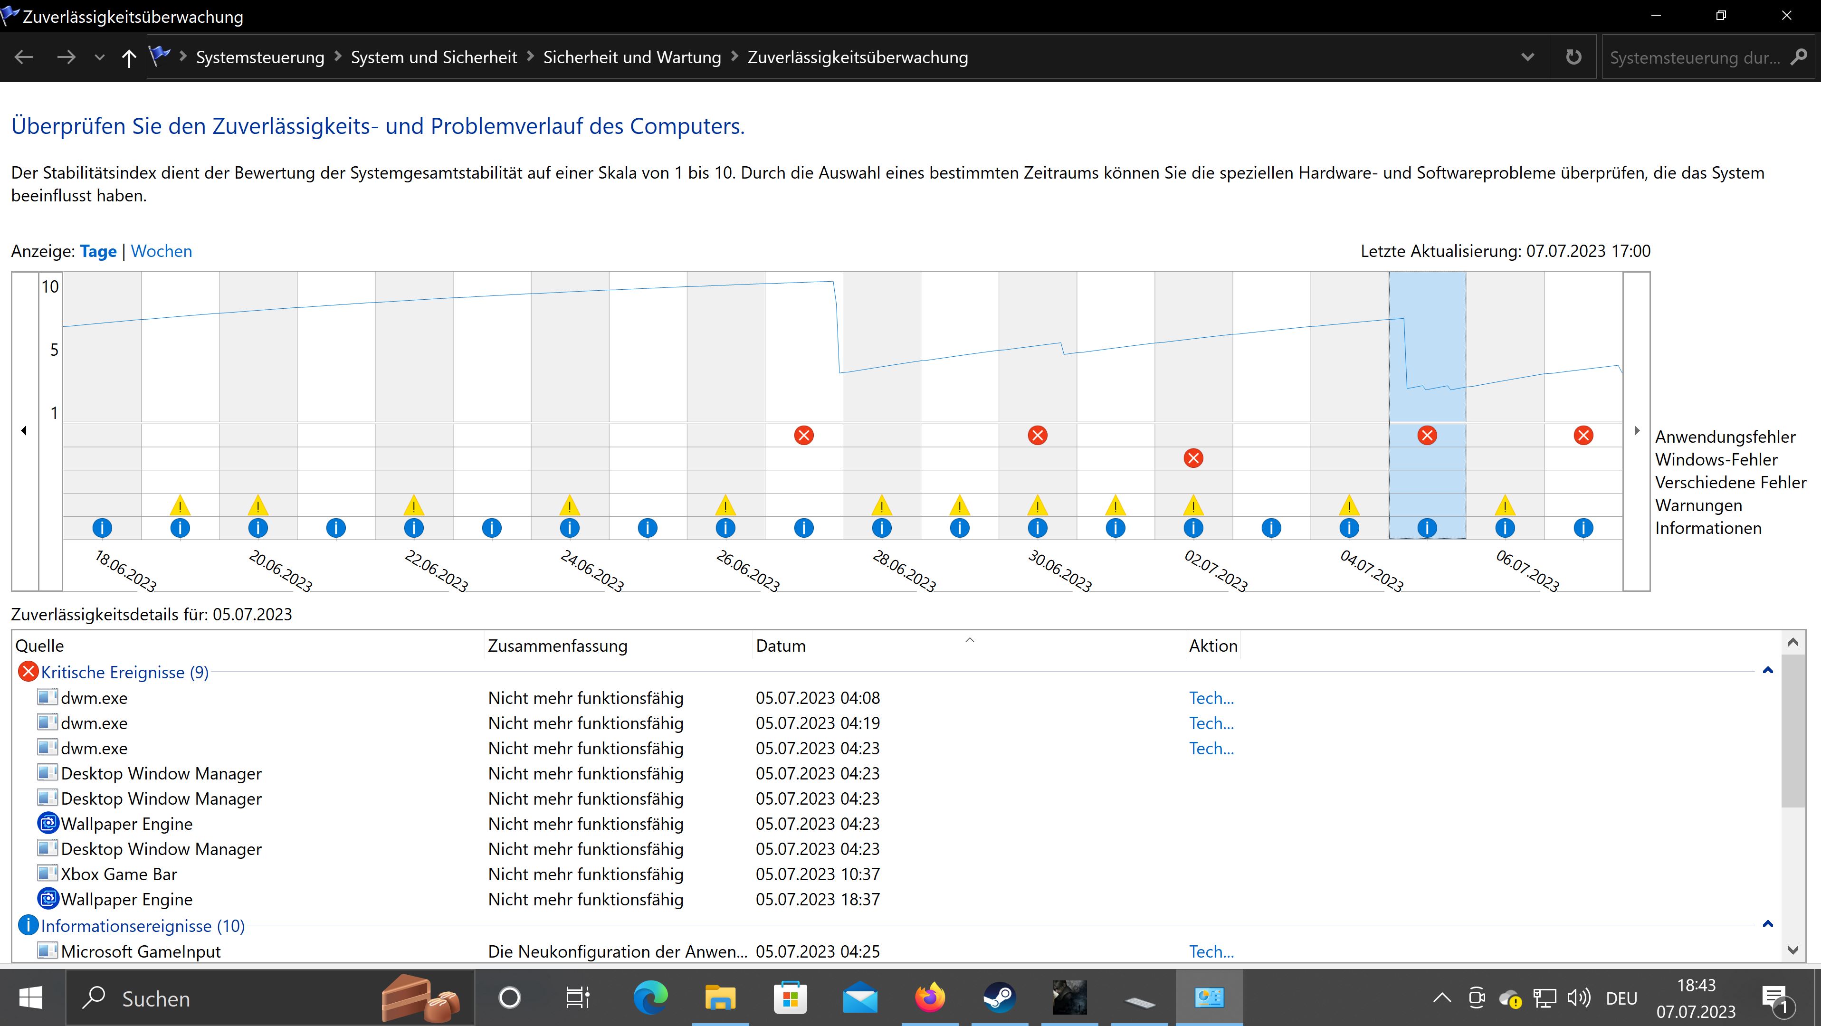Open Firefox from the taskbar
The width and height of the screenshot is (1821, 1026).
click(930, 997)
